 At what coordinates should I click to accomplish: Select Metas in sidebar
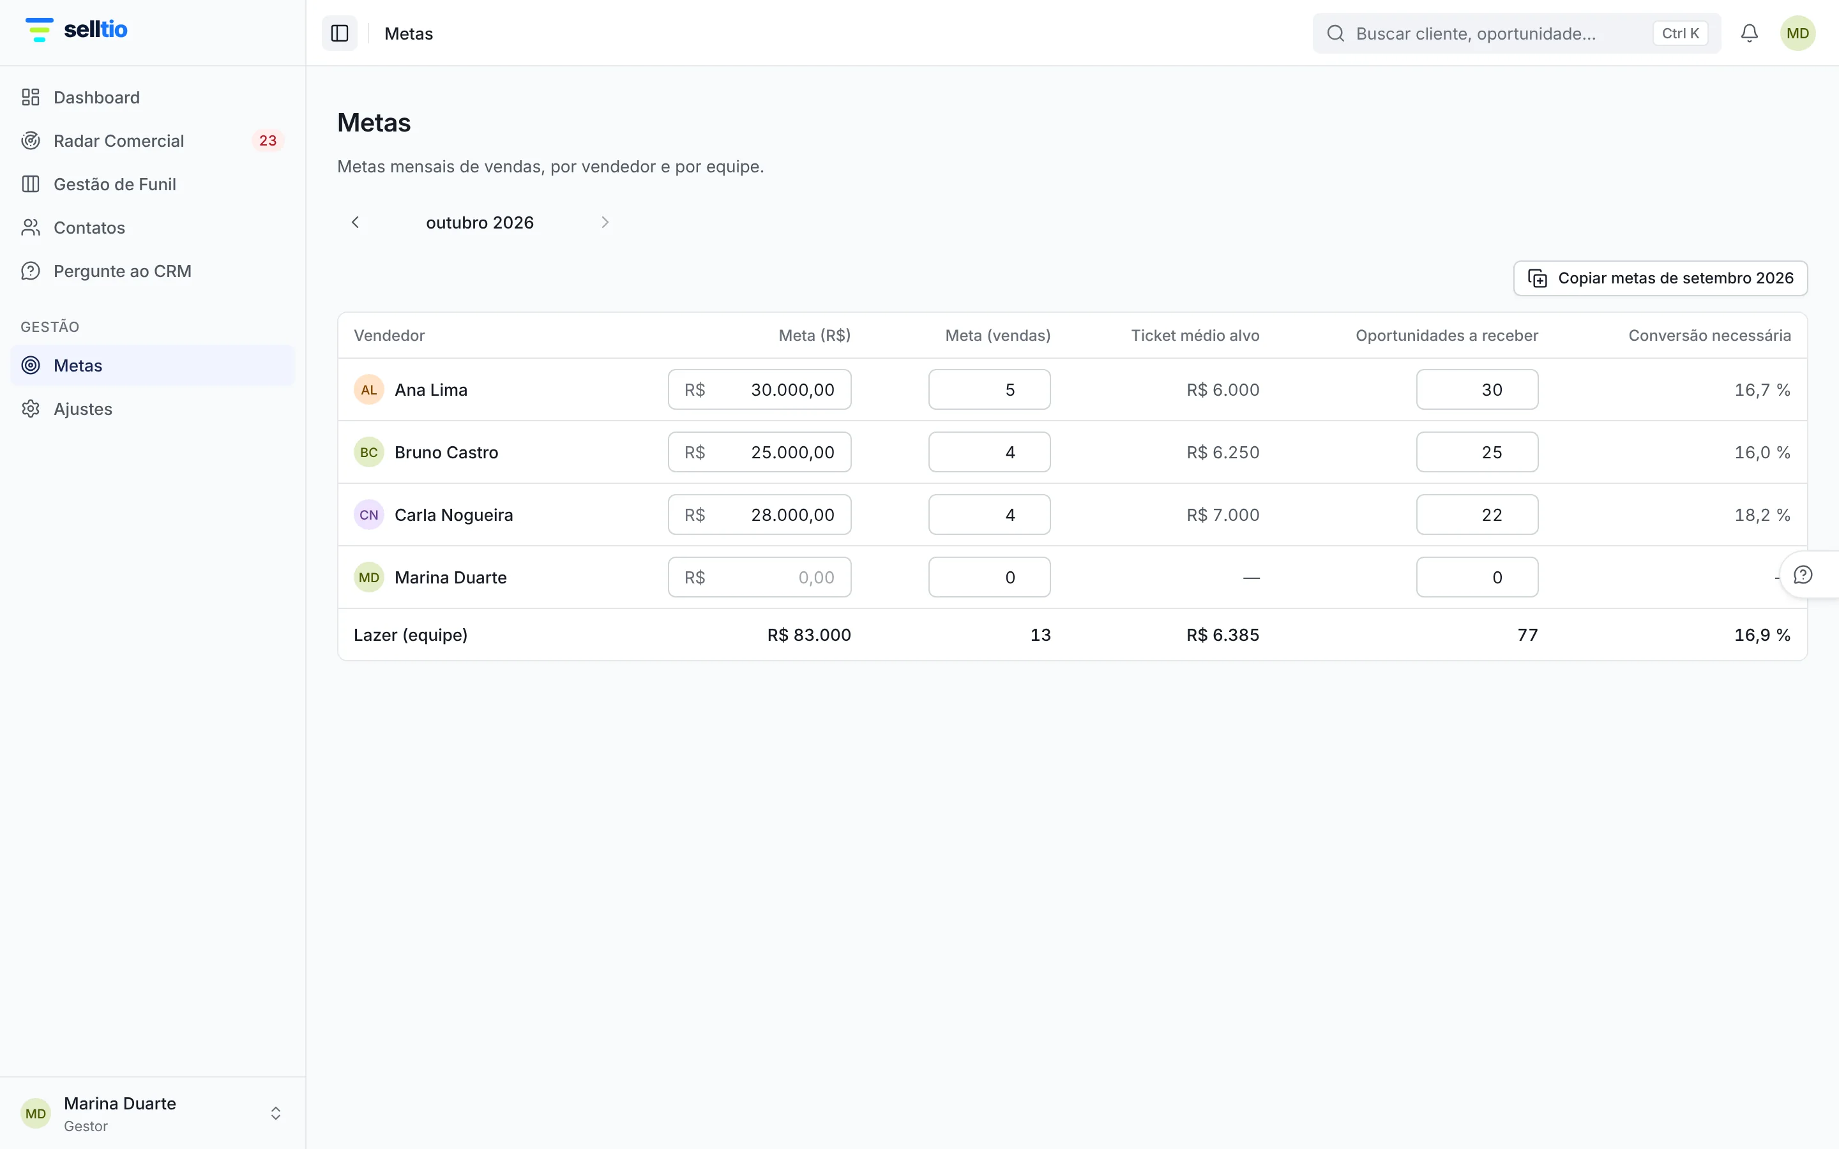153,366
